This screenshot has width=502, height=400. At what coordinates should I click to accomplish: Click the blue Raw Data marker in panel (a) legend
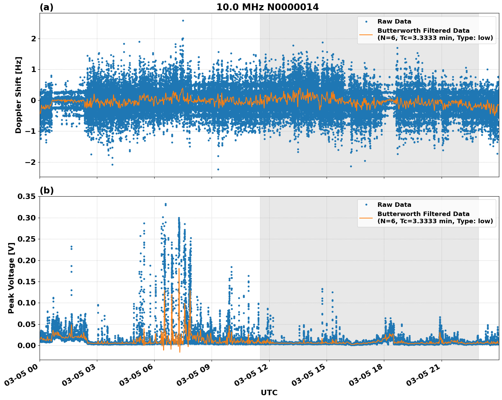(367, 21)
